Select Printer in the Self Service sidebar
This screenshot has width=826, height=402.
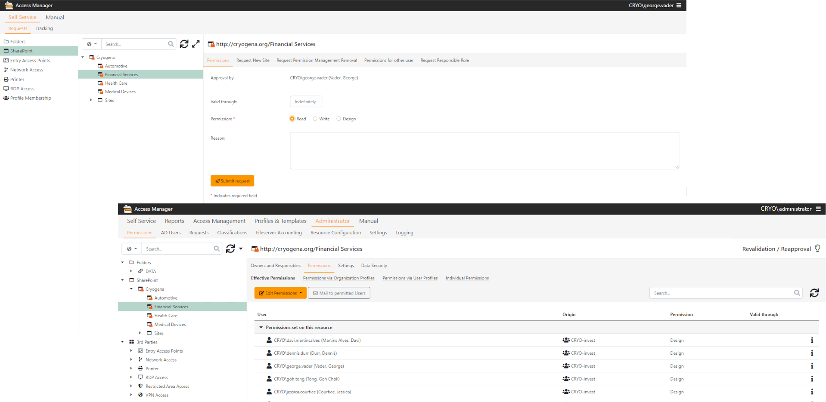[x=17, y=79]
